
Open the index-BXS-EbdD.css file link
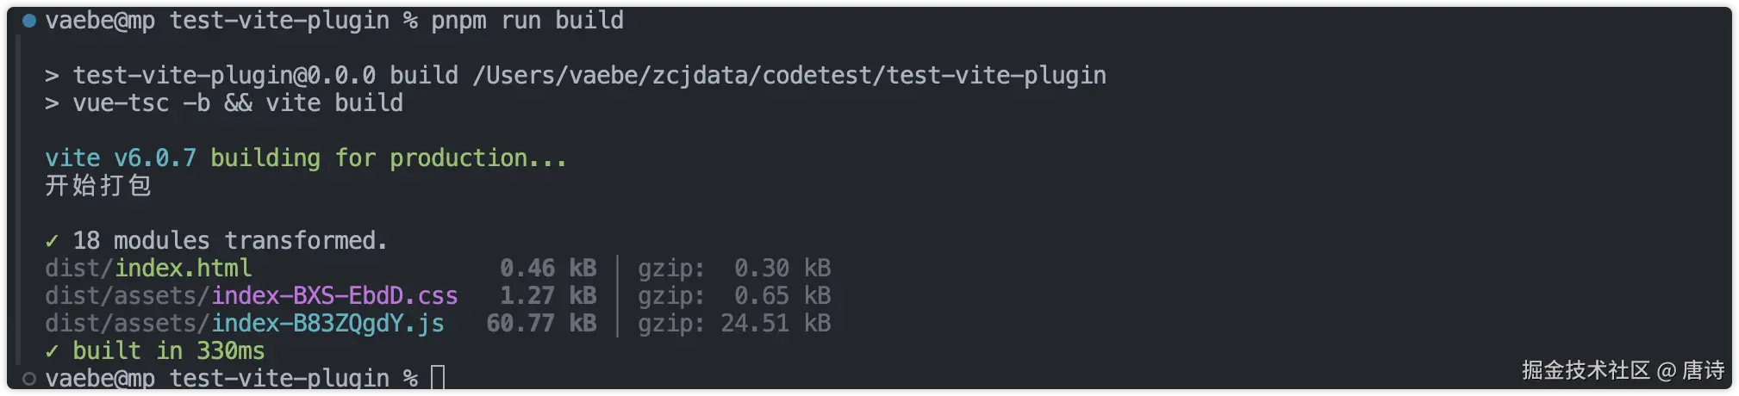pos(334,296)
